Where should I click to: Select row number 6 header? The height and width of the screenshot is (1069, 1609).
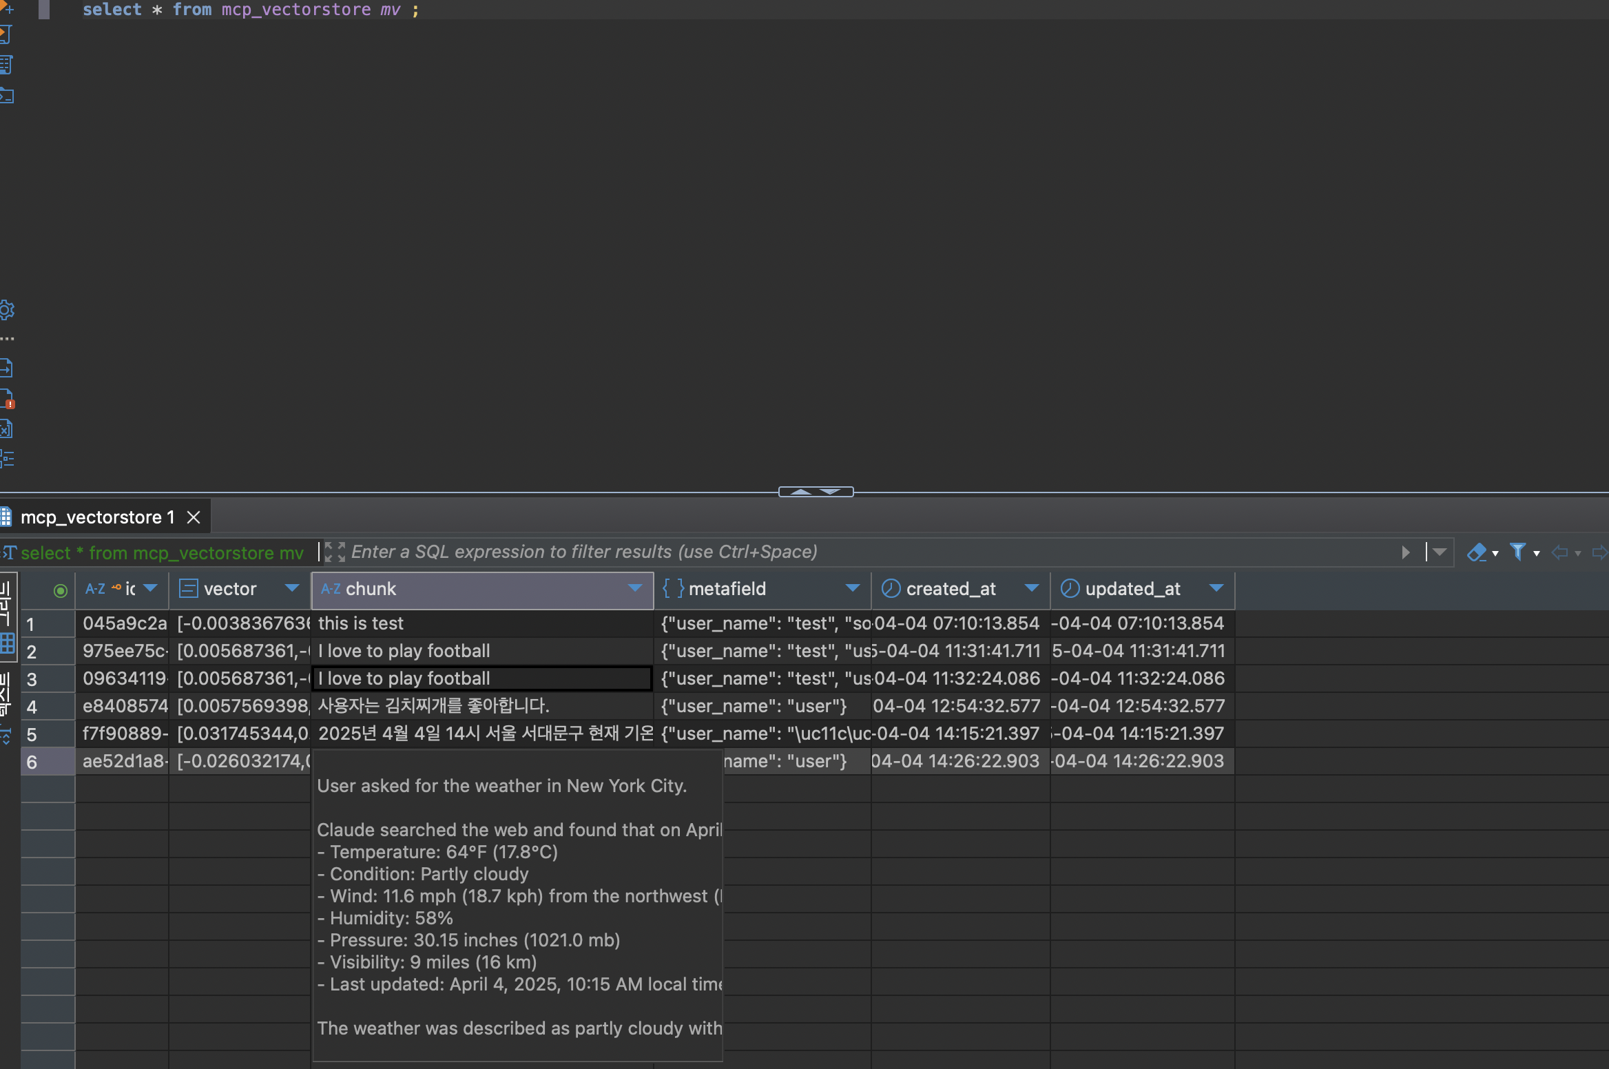click(48, 762)
